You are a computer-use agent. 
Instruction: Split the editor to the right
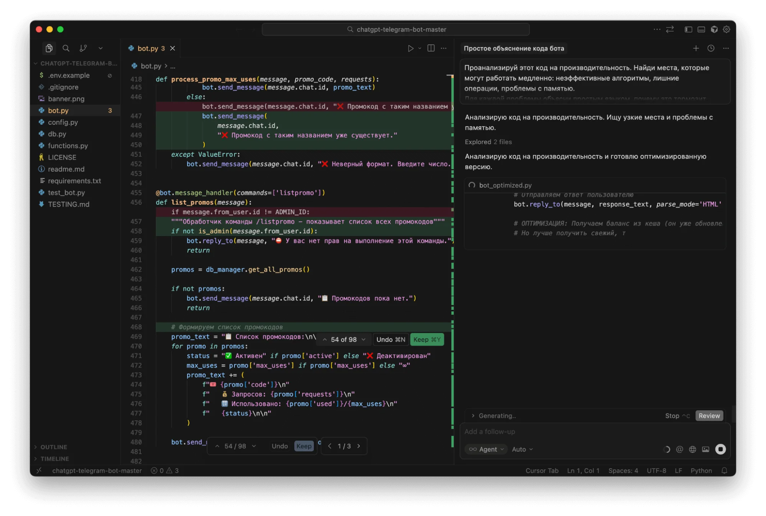pyautogui.click(x=431, y=48)
